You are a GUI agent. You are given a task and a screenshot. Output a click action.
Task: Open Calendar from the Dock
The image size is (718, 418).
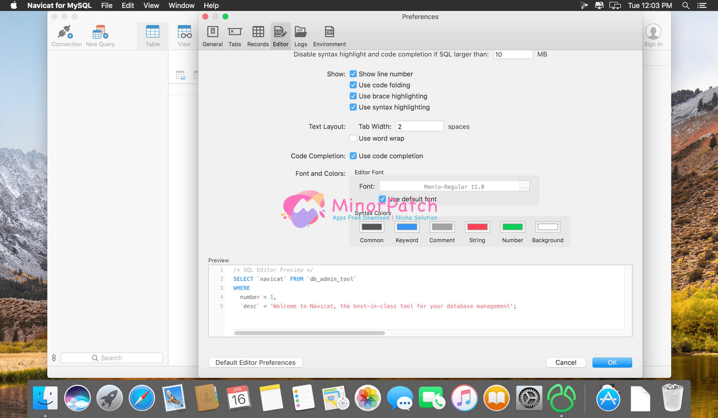(238, 398)
